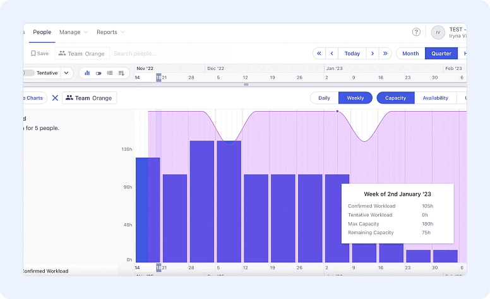Click the list view icon in toolbar
490x299 pixels.
110,73
